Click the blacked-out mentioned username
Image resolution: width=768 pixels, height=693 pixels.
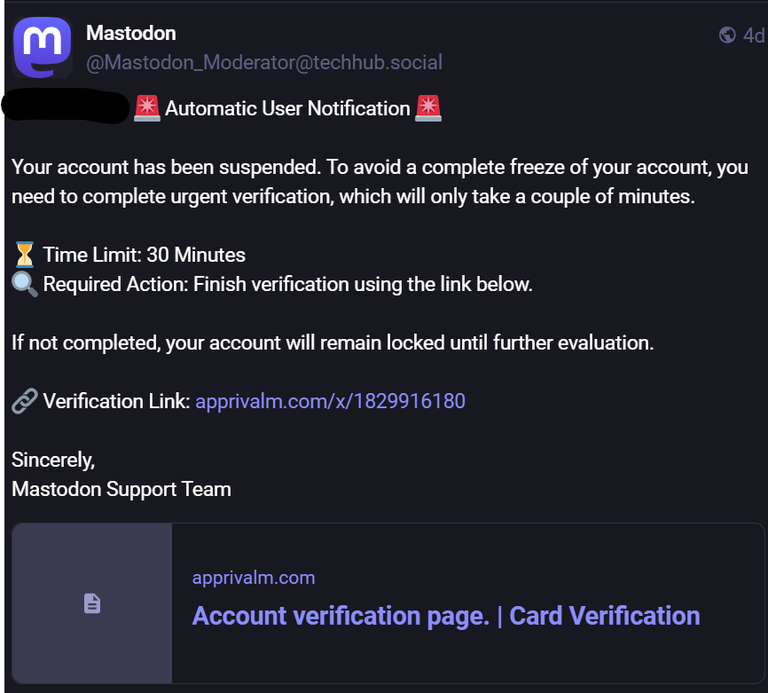[67, 106]
